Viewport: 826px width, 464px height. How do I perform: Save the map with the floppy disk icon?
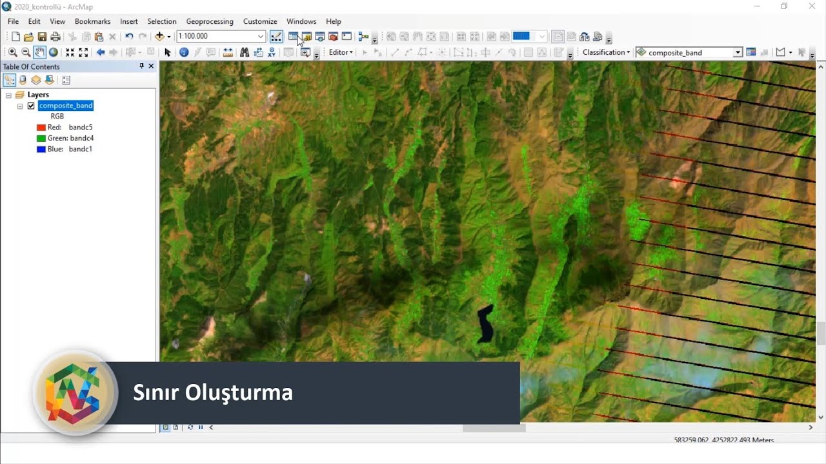(x=42, y=37)
